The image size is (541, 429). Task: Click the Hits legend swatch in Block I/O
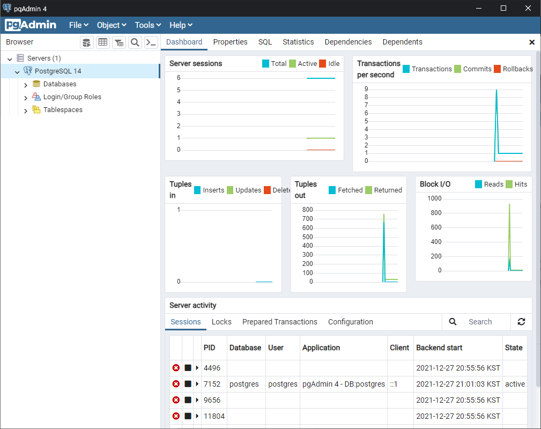(x=509, y=184)
